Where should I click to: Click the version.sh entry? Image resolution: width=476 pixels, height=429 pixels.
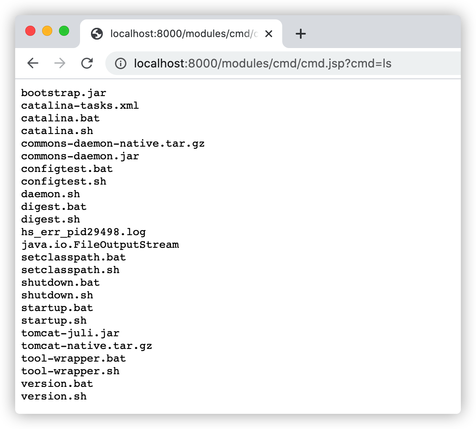pos(54,396)
